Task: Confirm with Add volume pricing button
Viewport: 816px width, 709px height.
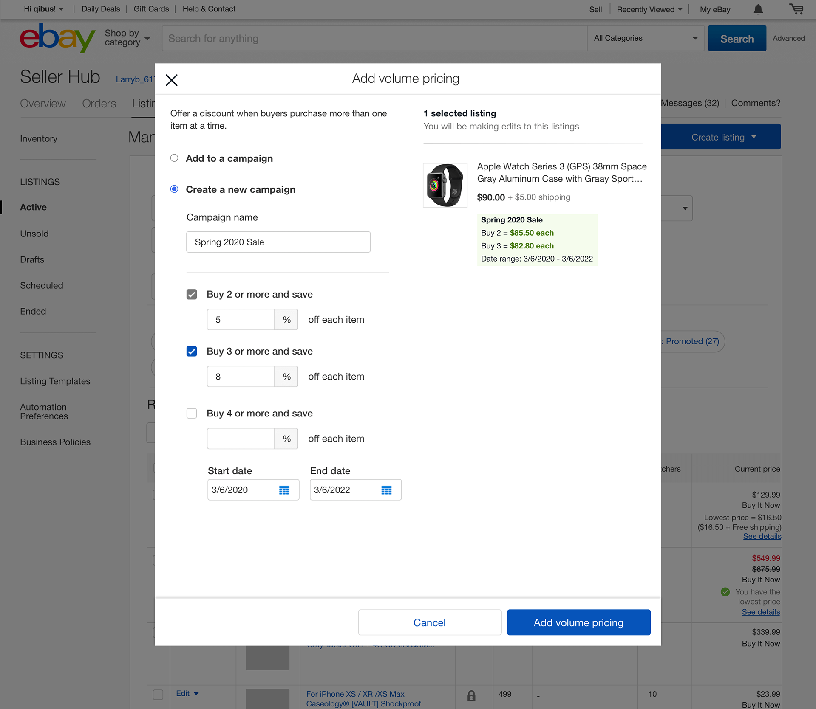Action: pos(578,622)
